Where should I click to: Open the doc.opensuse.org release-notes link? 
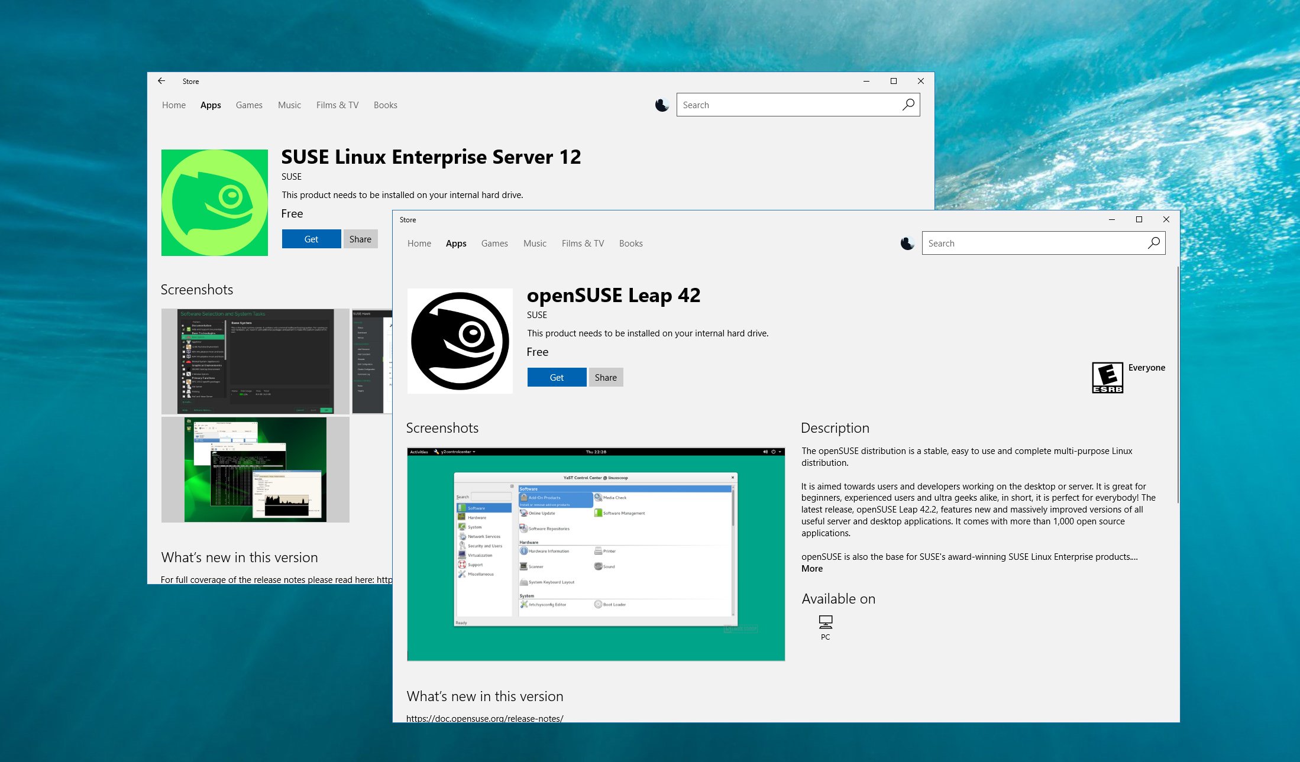[x=484, y=718]
